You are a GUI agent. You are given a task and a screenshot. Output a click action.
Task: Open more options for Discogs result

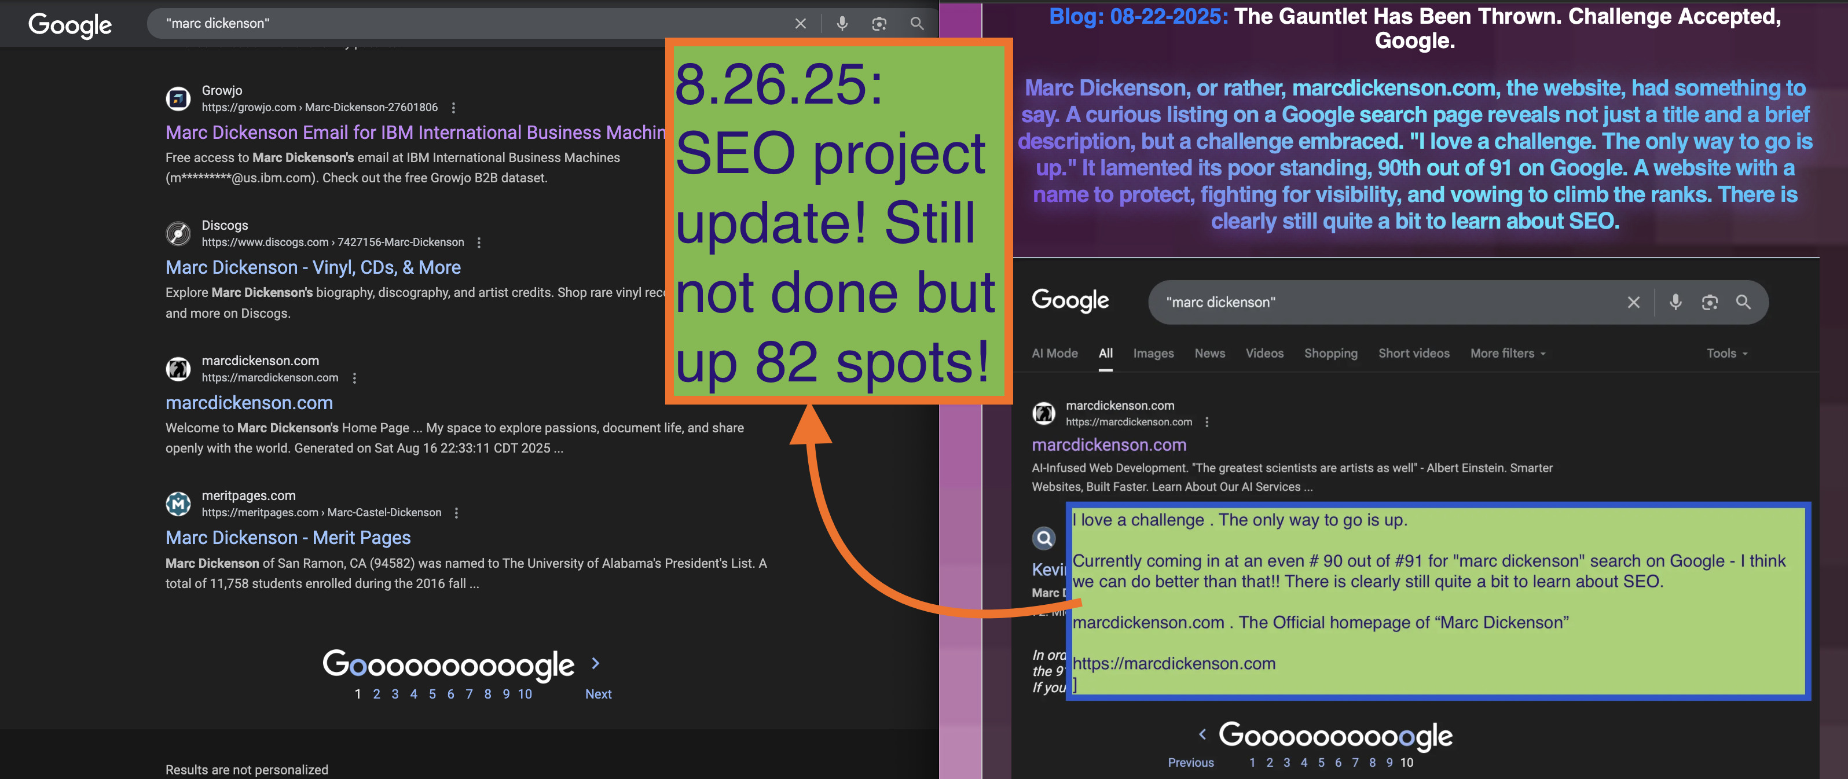479,242
